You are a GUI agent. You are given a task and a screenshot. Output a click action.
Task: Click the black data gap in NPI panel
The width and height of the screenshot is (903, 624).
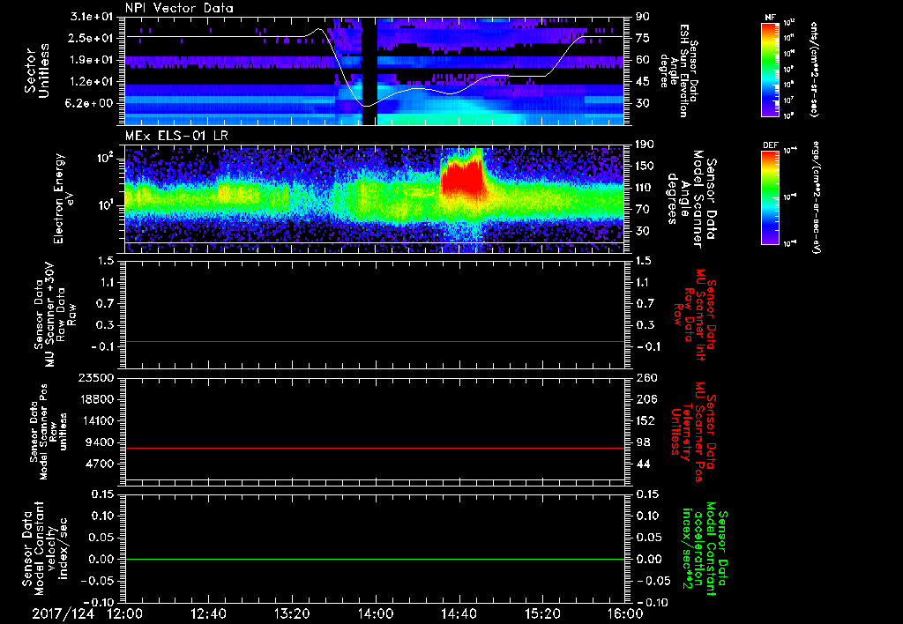tap(369, 71)
